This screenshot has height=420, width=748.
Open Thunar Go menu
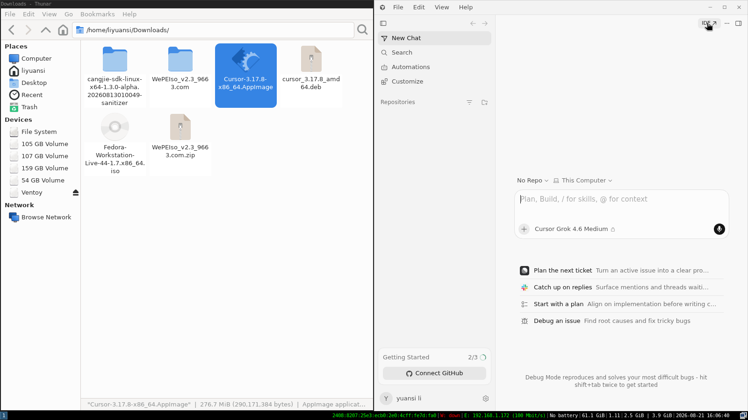(69, 14)
